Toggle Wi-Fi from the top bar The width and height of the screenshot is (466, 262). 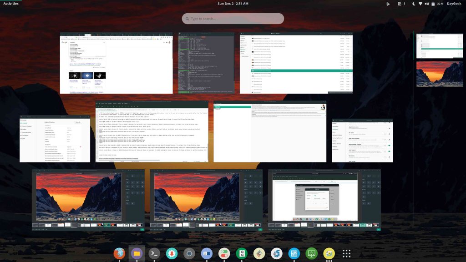tap(421, 4)
